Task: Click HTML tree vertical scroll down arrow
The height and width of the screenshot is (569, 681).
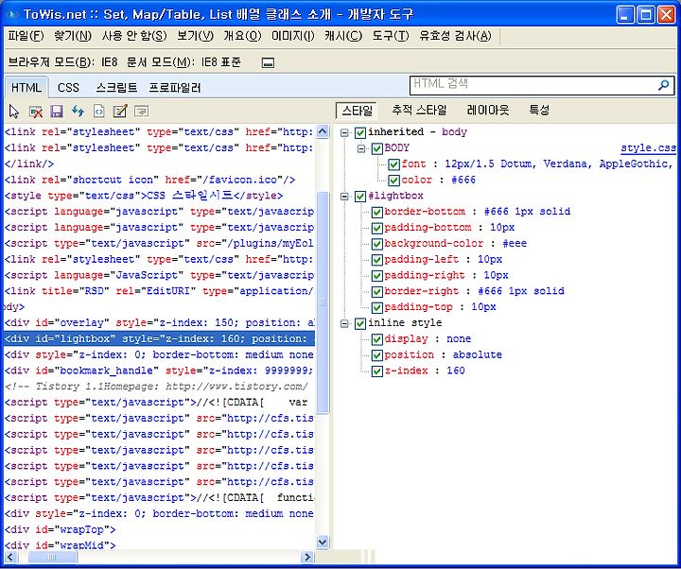Action: point(323,542)
